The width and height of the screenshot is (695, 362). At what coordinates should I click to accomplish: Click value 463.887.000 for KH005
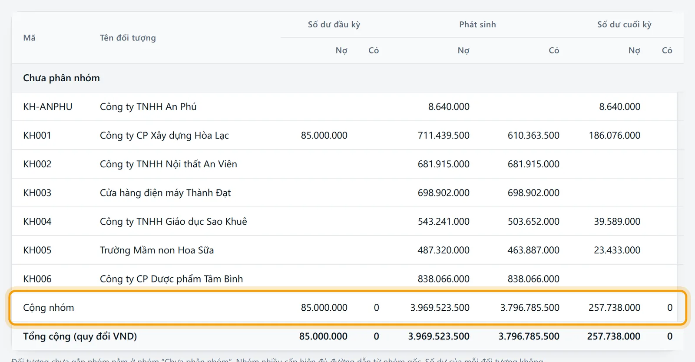click(533, 250)
